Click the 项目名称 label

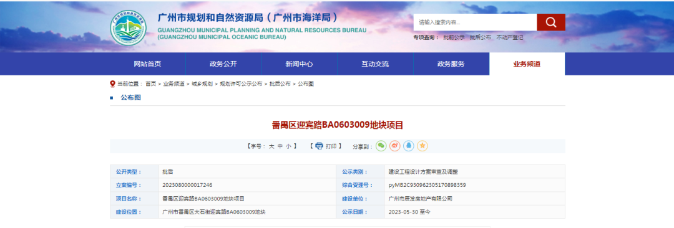coord(129,199)
